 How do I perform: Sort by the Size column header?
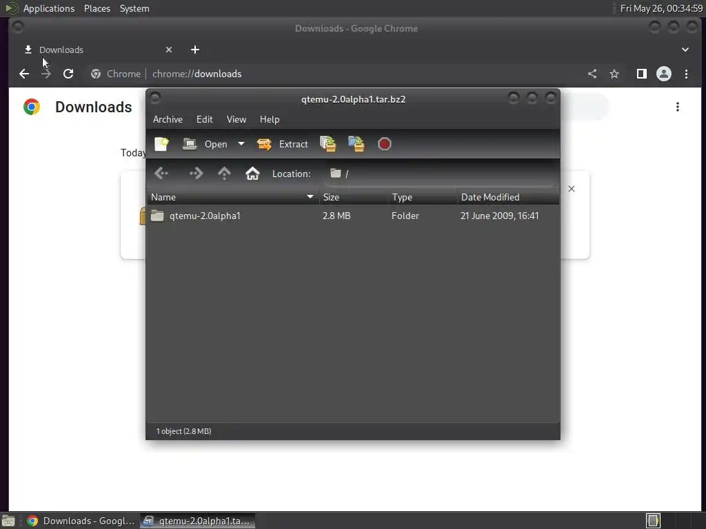[354, 197]
